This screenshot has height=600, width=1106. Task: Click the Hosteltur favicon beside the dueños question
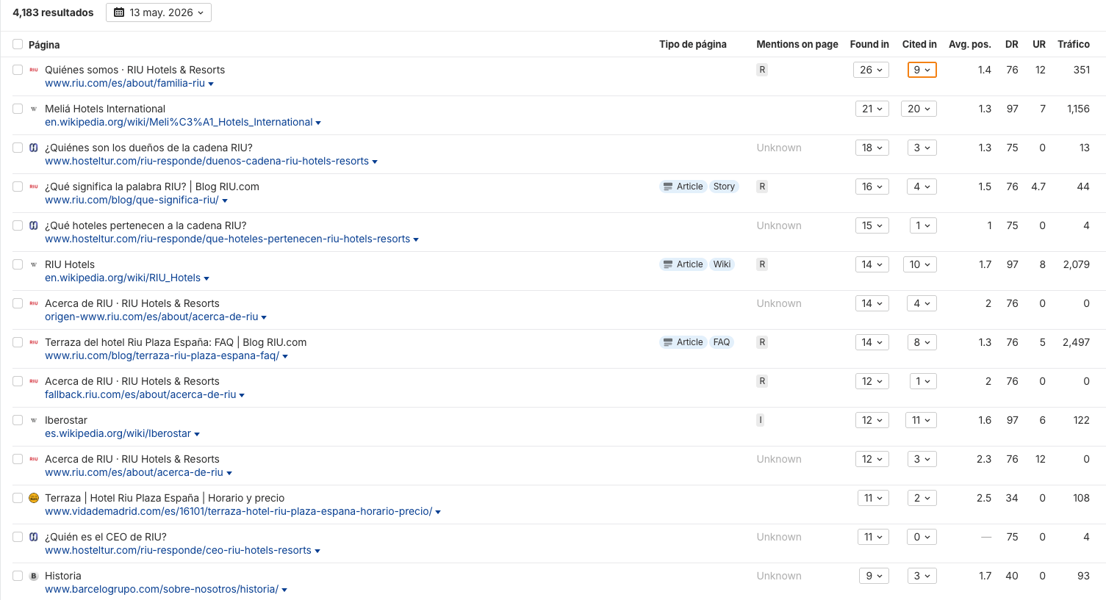[34, 148]
